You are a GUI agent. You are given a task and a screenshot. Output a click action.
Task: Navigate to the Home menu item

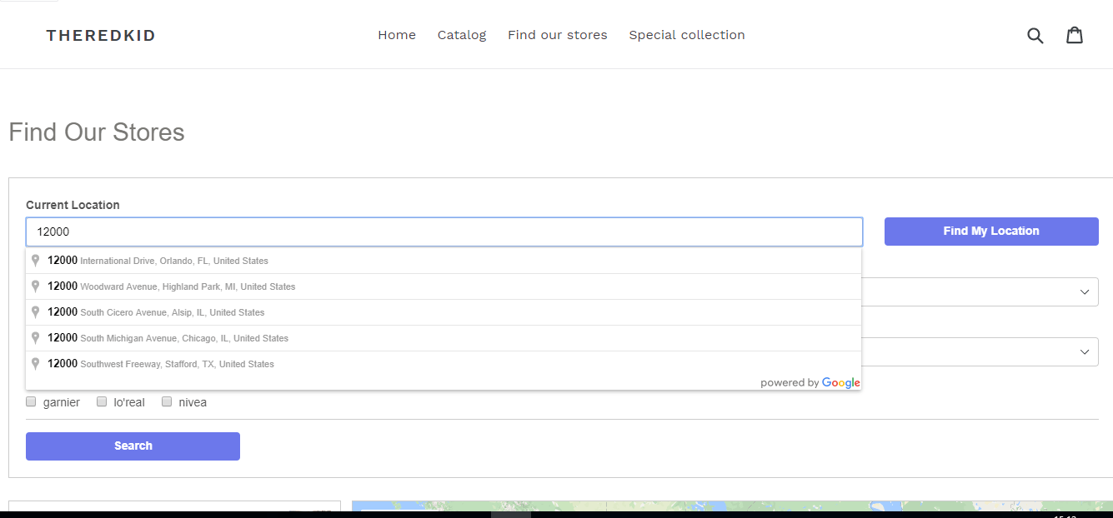[x=397, y=35]
